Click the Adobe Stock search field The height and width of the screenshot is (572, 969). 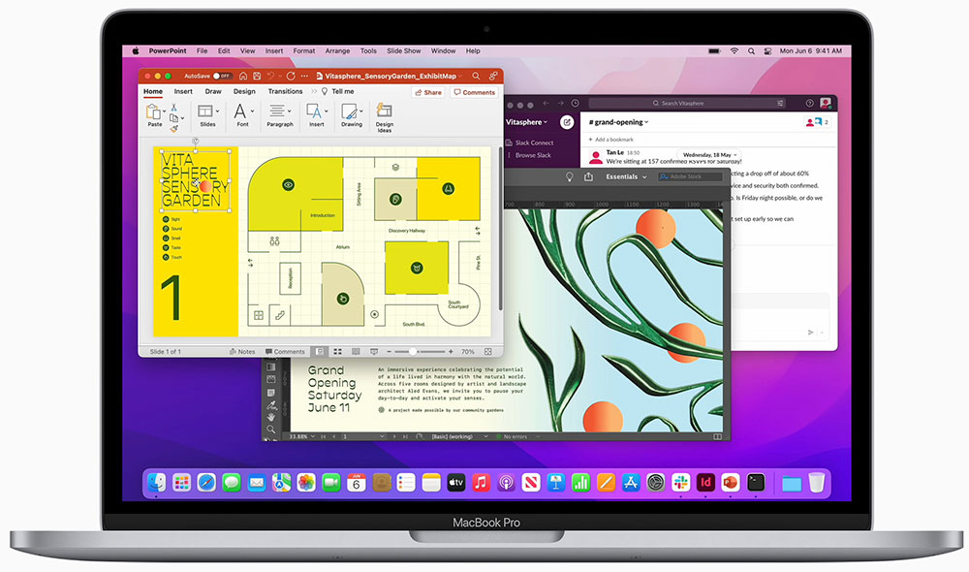691,176
